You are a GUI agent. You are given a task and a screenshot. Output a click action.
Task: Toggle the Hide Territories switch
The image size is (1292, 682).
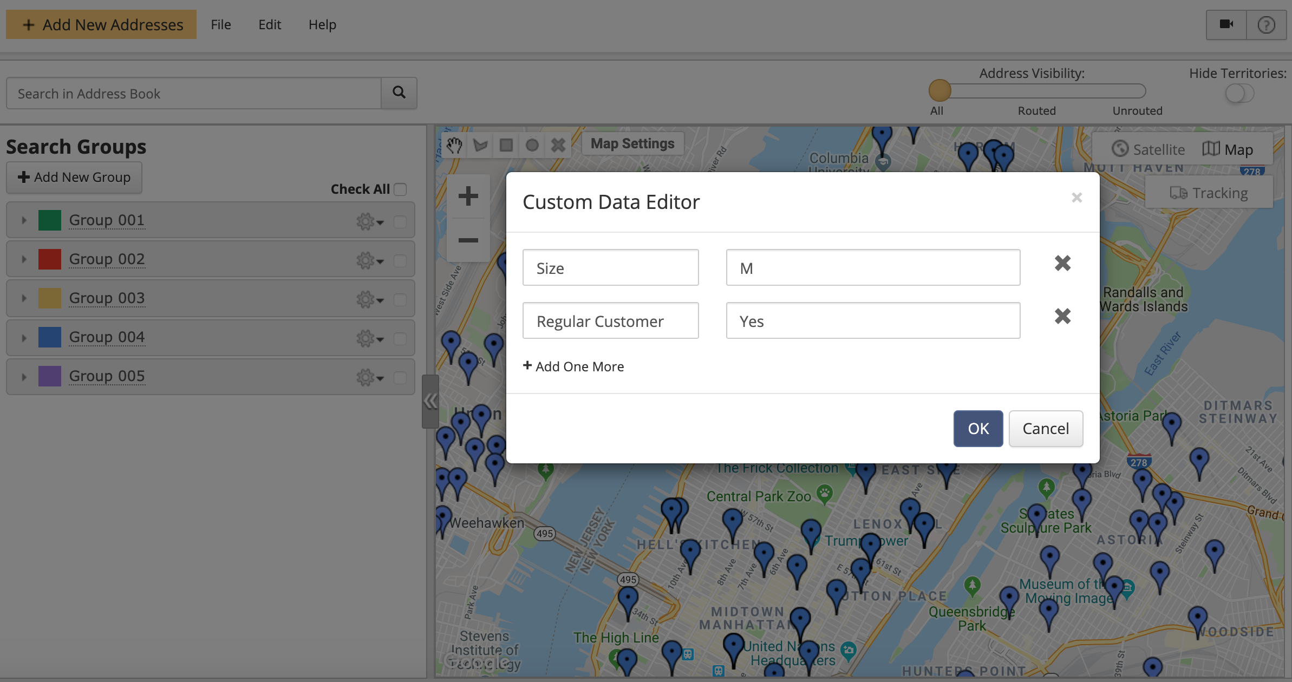(1239, 94)
